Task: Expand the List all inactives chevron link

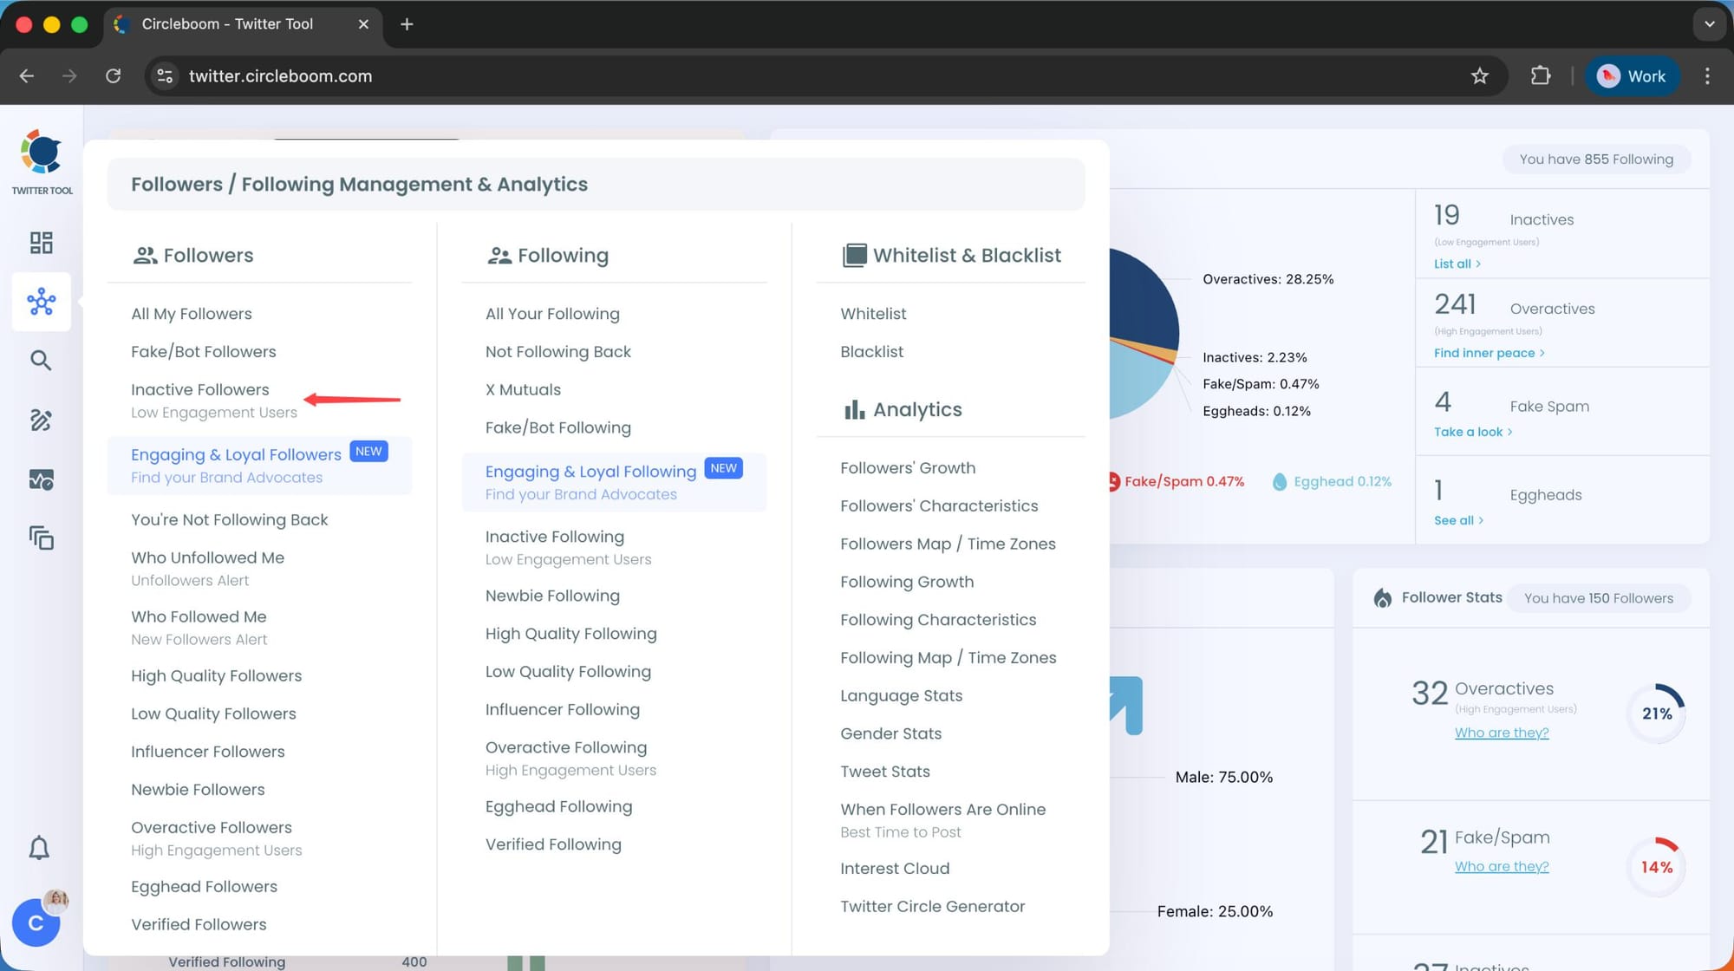Action: (1457, 264)
